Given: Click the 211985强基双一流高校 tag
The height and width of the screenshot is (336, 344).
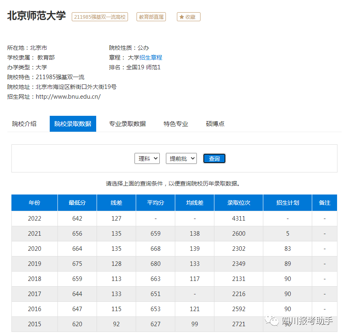Looking at the screenshot, I should pyautogui.click(x=99, y=17).
